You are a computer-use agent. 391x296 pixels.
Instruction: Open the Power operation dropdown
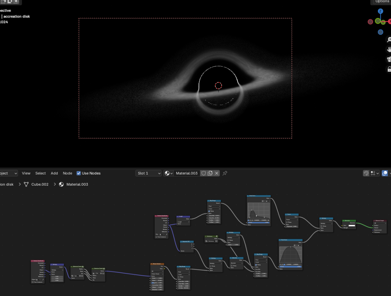coord(292,219)
